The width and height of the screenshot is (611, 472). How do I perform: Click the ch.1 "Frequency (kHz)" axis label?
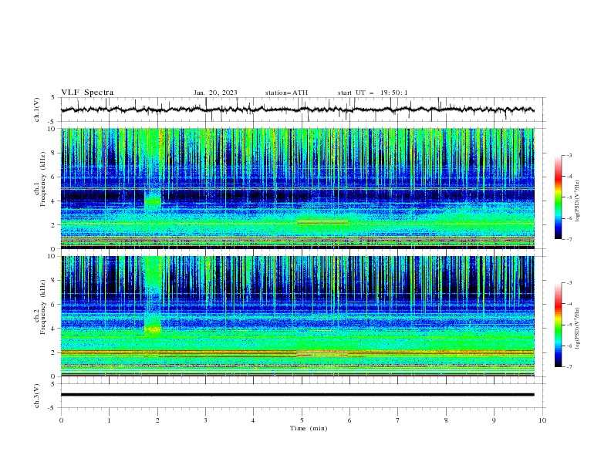tap(43, 180)
